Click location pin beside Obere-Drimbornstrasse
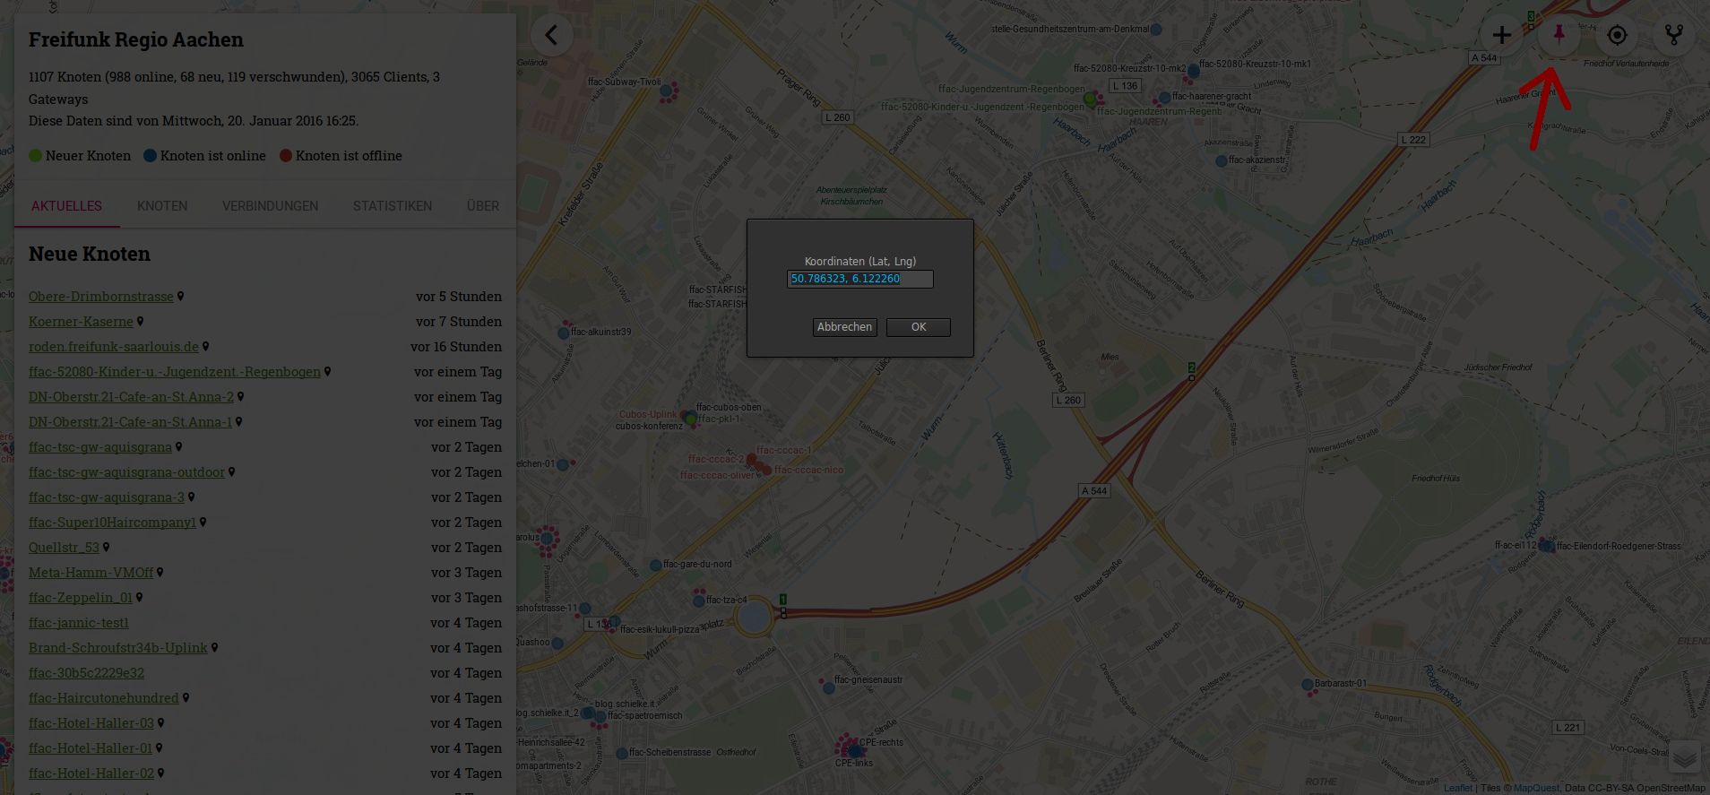 (180, 297)
